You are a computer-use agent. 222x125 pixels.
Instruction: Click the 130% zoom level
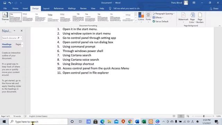[x=218, y=116]
